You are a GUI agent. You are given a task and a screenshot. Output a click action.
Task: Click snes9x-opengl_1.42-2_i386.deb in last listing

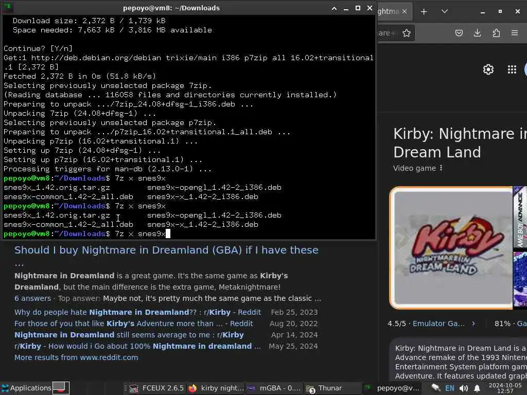(x=214, y=216)
